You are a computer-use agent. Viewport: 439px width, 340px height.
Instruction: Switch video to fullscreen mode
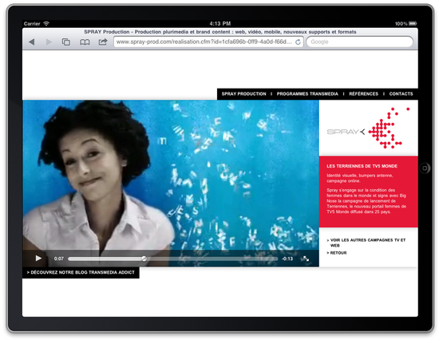coord(306,259)
